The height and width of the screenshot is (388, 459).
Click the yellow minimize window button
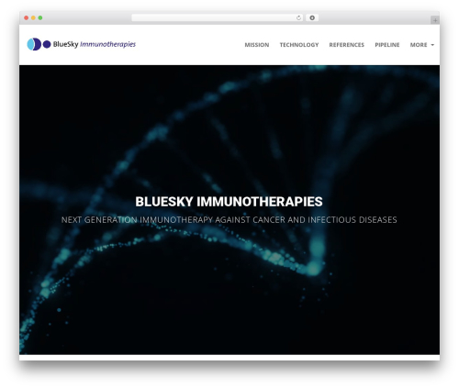point(33,18)
